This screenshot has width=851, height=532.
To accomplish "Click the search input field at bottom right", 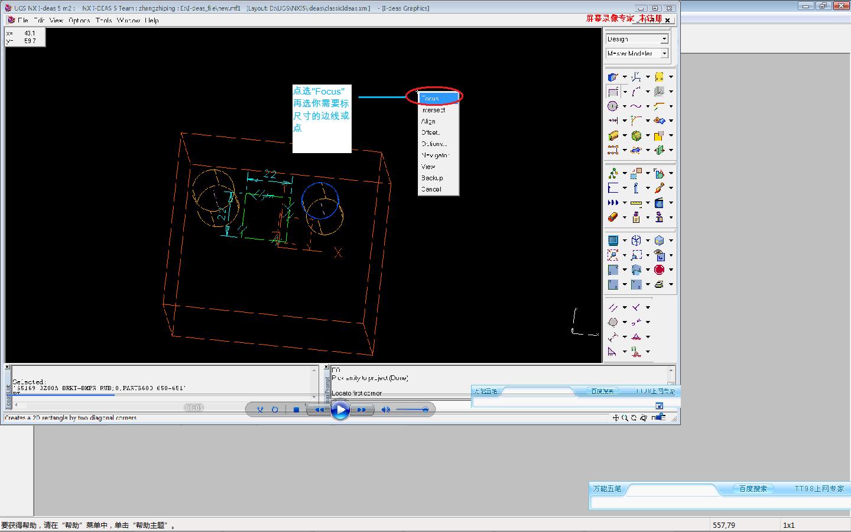I will pyautogui.click(x=720, y=502).
